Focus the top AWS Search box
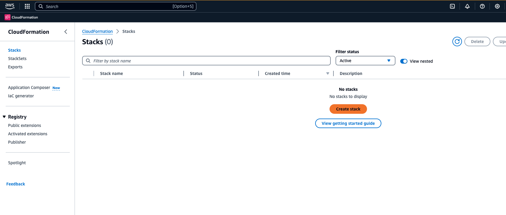 point(116,6)
